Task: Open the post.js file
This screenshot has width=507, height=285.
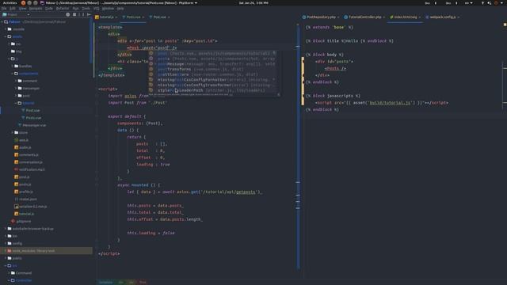Action: point(25,177)
